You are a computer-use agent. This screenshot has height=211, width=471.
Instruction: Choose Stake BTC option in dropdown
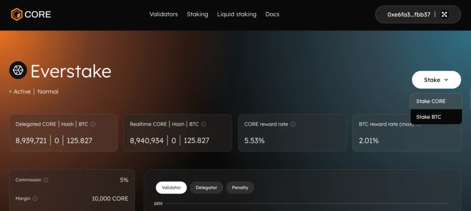click(429, 117)
